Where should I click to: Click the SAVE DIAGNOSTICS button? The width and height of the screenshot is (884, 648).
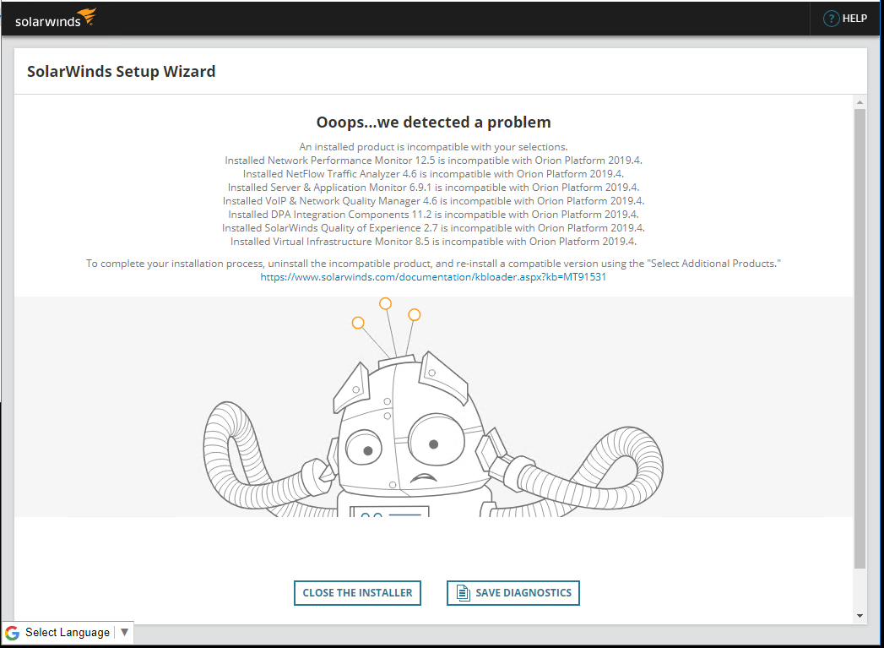(x=513, y=593)
